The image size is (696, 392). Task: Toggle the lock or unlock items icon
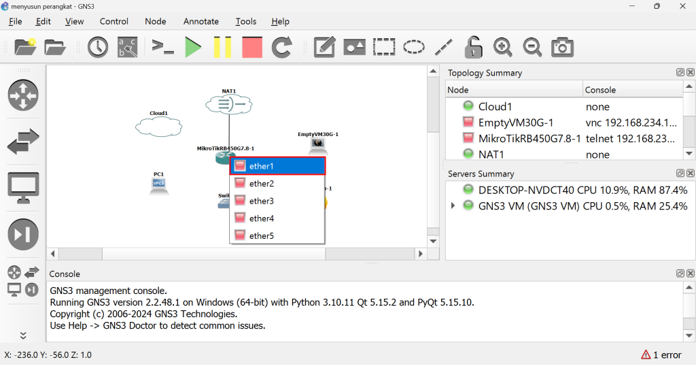[473, 47]
